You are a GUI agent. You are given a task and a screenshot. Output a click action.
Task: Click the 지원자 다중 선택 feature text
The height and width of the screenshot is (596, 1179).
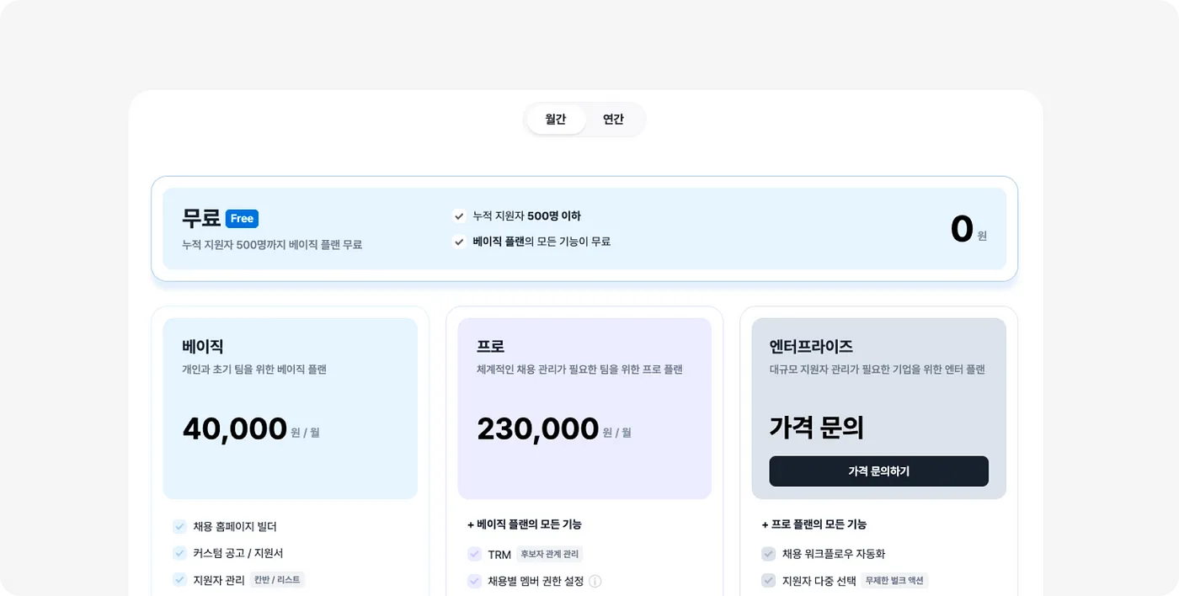click(819, 580)
